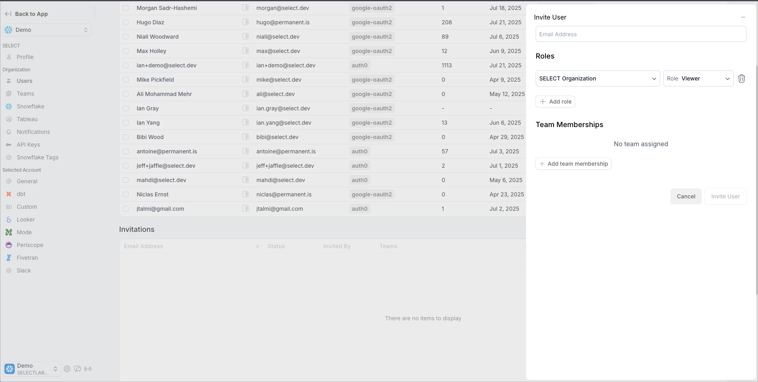The image size is (758, 382).
Task: Open the Mode icon in sidebar
Action: click(x=9, y=232)
